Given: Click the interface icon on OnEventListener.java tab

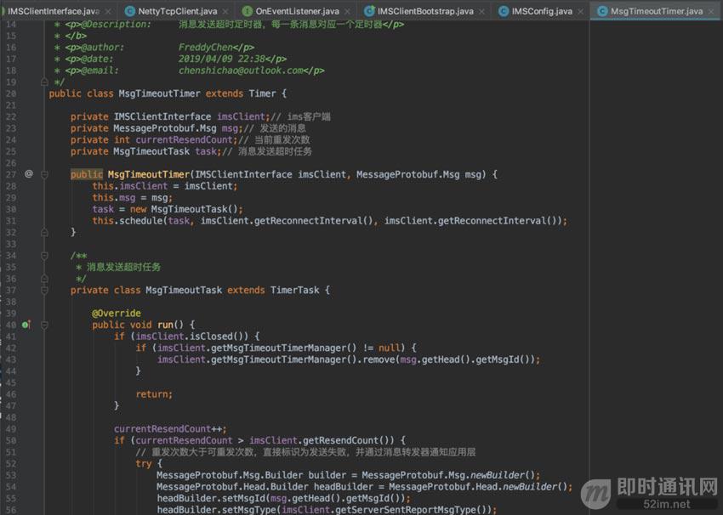Looking at the screenshot, I should 248,11.
